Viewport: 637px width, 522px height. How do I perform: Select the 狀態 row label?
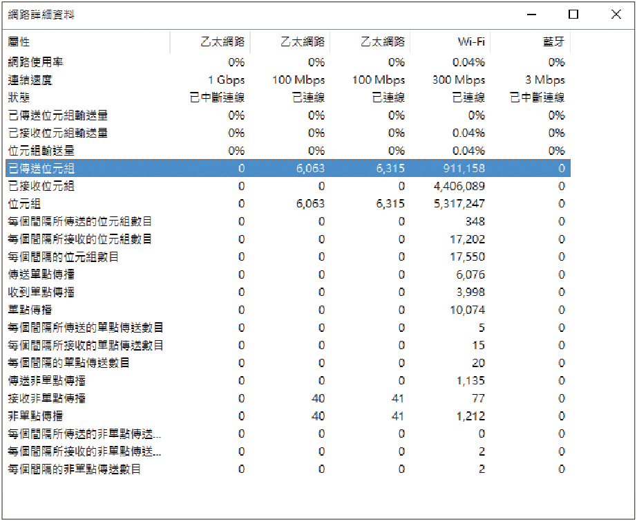[19, 97]
